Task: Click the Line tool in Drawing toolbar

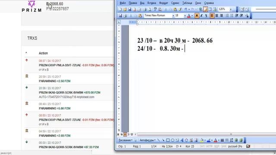Action: 159,140
